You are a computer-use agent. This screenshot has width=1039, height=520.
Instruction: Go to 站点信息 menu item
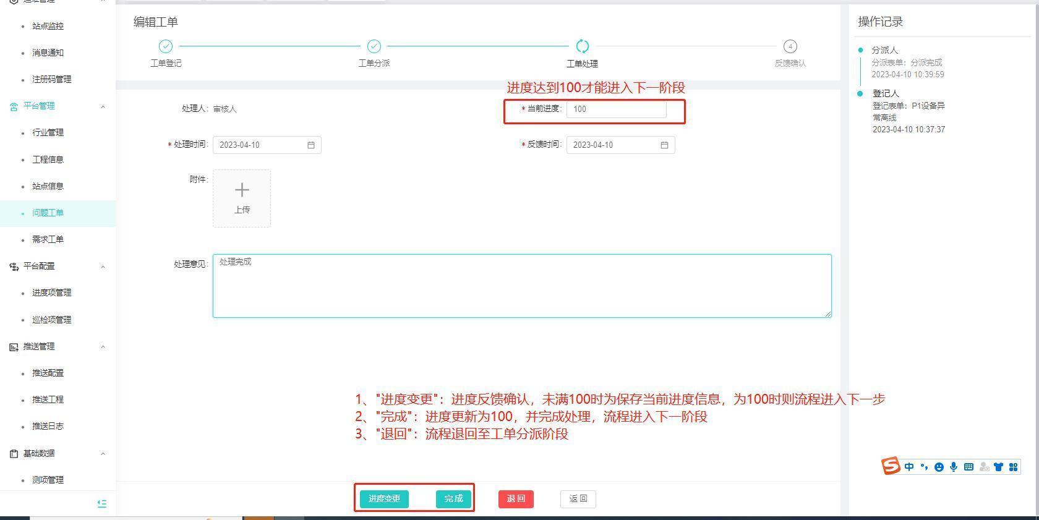(x=48, y=186)
